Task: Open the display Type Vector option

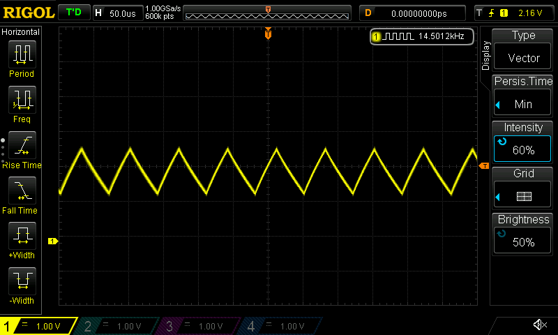Action: click(x=522, y=56)
